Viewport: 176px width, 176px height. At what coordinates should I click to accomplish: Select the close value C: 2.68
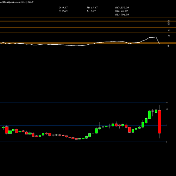(63, 11)
